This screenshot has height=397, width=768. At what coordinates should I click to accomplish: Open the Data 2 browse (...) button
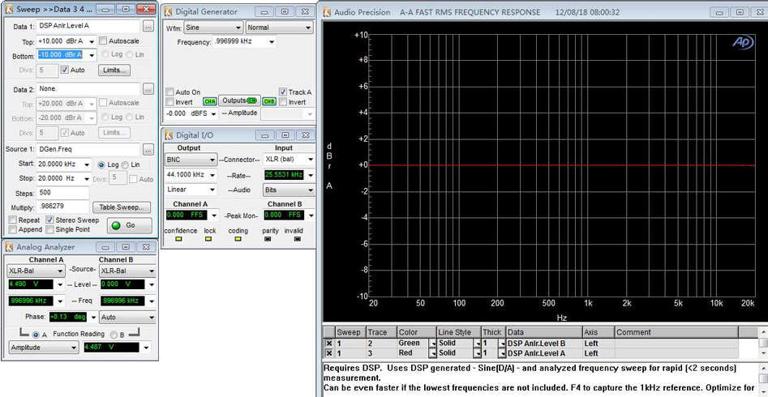tap(148, 89)
